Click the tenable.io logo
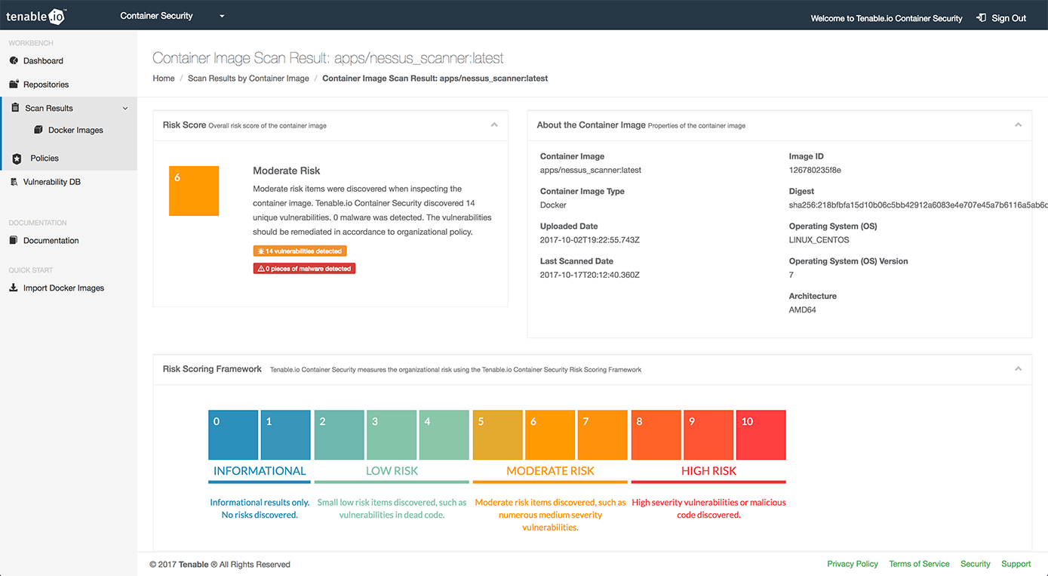 36,16
